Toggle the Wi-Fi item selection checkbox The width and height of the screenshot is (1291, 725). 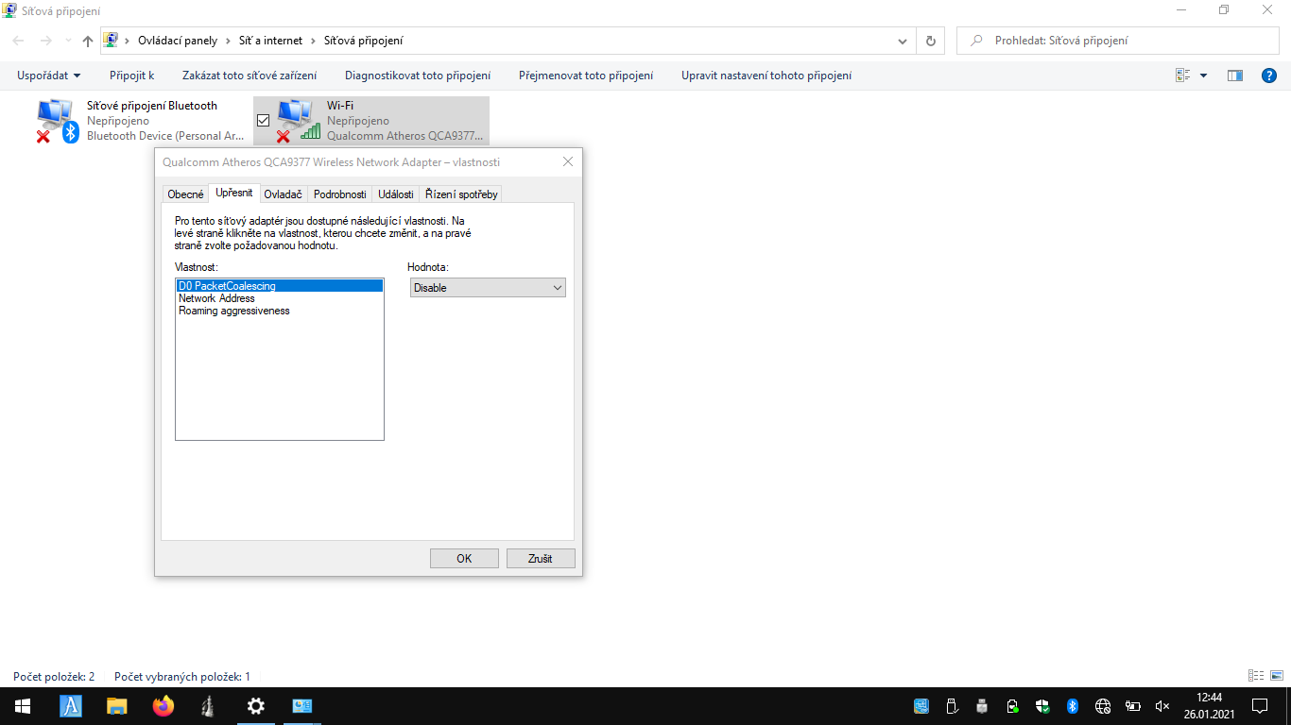click(x=263, y=121)
